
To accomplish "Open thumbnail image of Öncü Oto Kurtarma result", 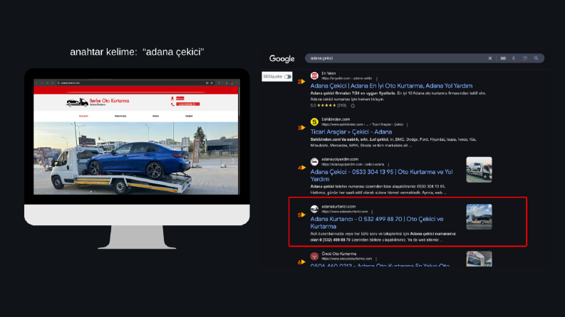I will tap(479, 259).
